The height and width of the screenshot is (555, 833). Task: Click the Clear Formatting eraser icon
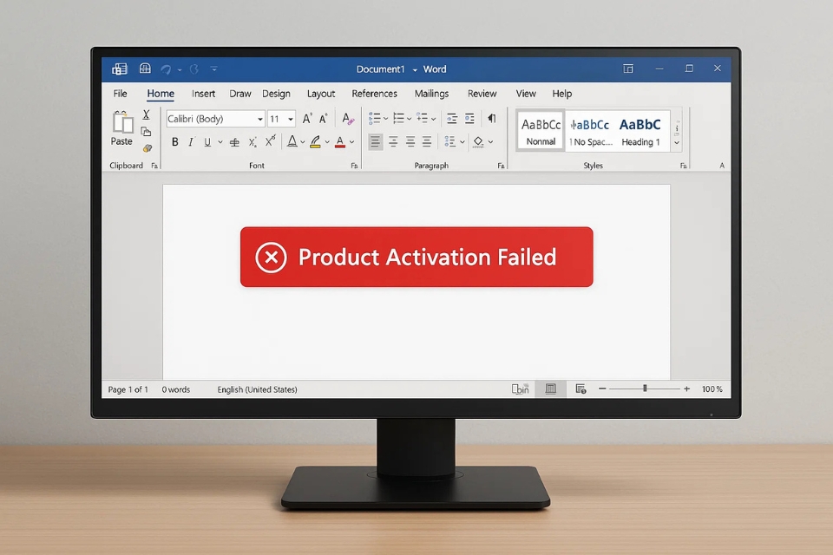[347, 119]
